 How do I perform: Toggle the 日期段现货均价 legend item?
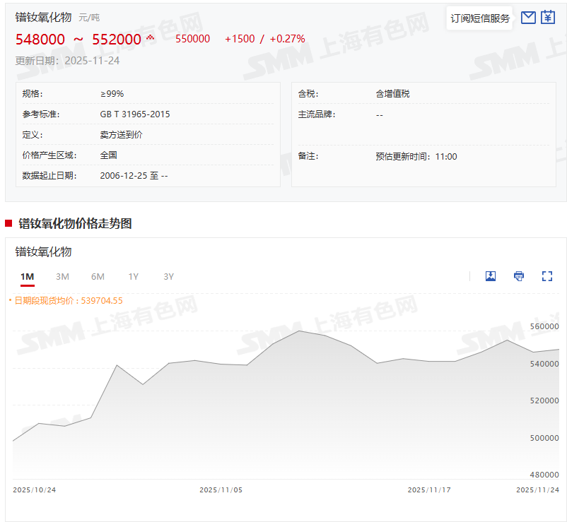click(x=68, y=300)
